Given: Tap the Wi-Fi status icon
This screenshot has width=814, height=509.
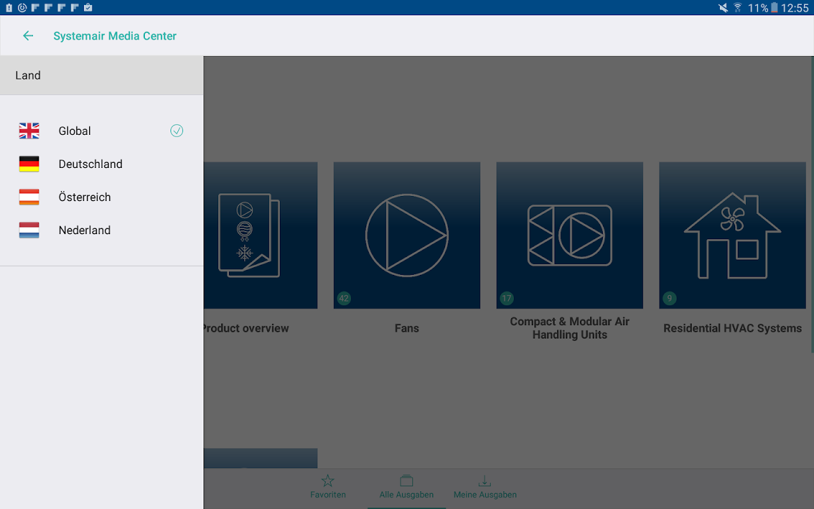Looking at the screenshot, I should (x=738, y=8).
